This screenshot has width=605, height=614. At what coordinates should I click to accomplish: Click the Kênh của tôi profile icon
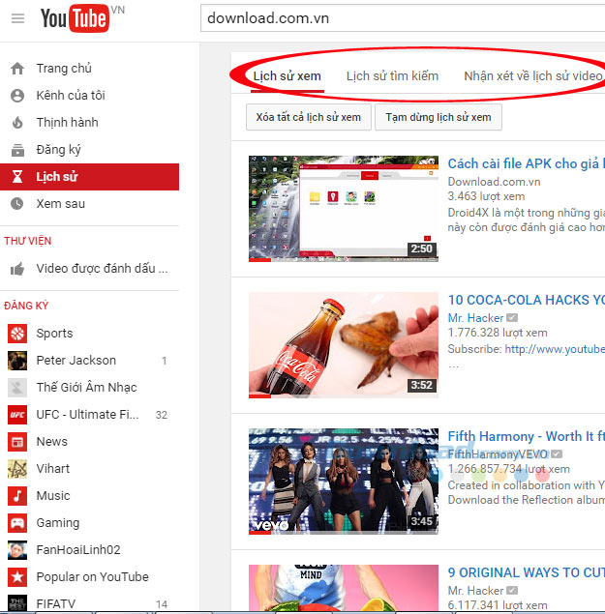click(x=17, y=96)
